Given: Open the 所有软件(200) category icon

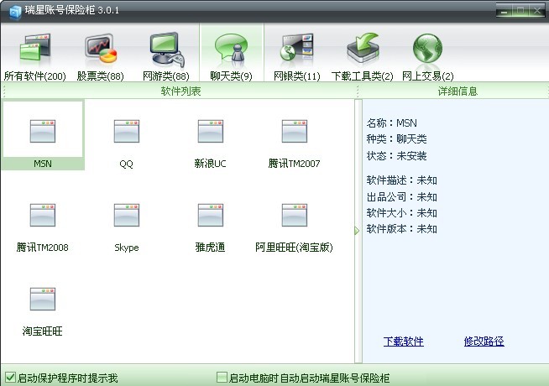Looking at the screenshot, I should (x=35, y=50).
